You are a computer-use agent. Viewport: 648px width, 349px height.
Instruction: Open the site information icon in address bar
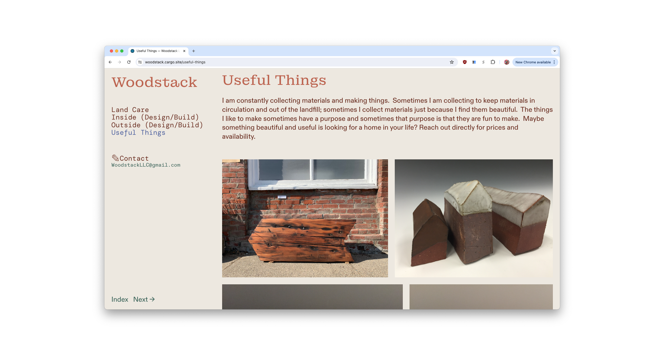[x=140, y=62]
